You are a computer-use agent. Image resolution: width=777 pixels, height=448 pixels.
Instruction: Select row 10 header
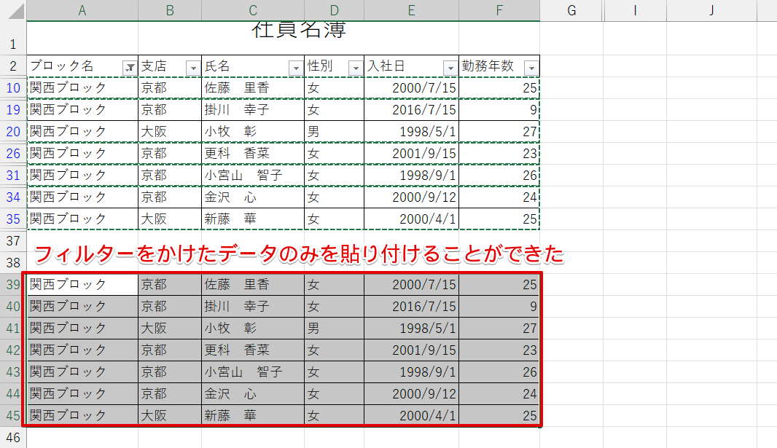click(x=13, y=87)
